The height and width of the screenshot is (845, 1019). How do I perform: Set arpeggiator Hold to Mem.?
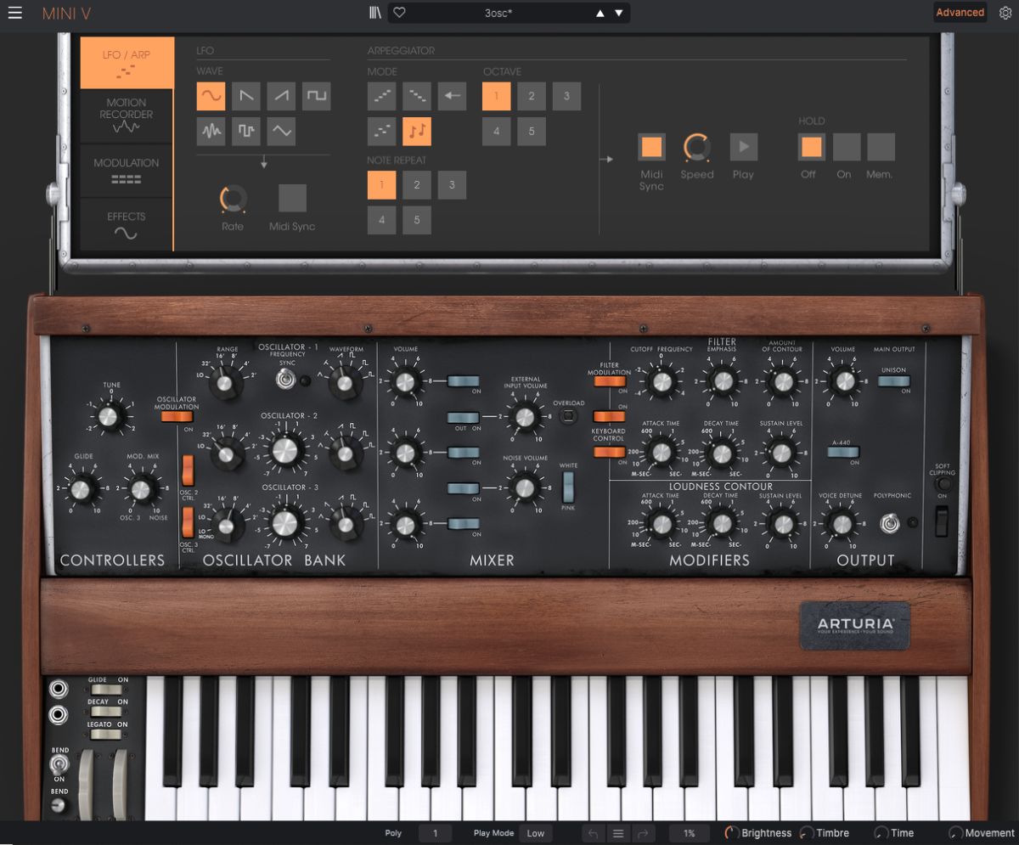click(x=881, y=147)
